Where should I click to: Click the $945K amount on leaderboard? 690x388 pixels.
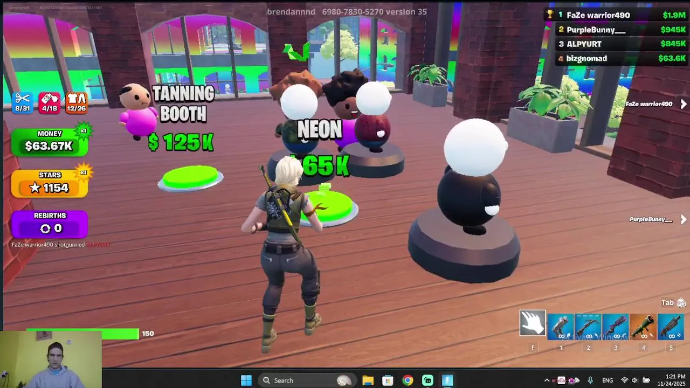coord(673,30)
